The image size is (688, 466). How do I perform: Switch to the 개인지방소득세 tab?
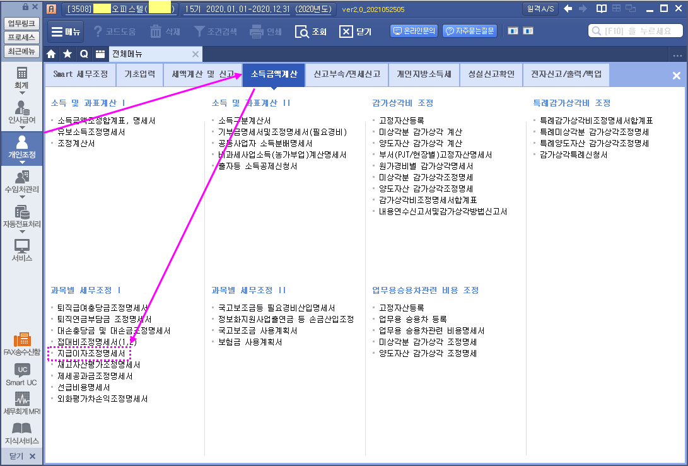tap(424, 74)
